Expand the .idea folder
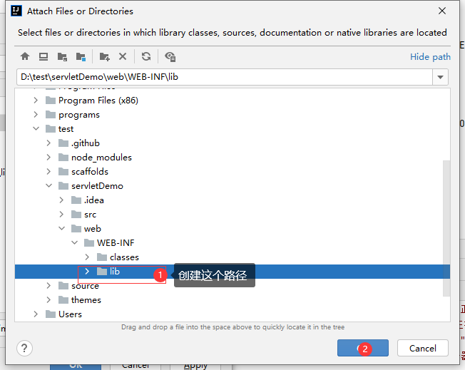Screen dimensions: 465x370 [61, 200]
